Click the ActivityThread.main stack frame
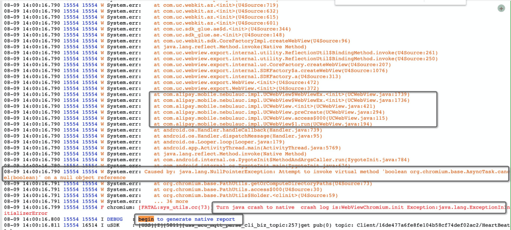This screenshot has width=511, height=230. coord(247,148)
